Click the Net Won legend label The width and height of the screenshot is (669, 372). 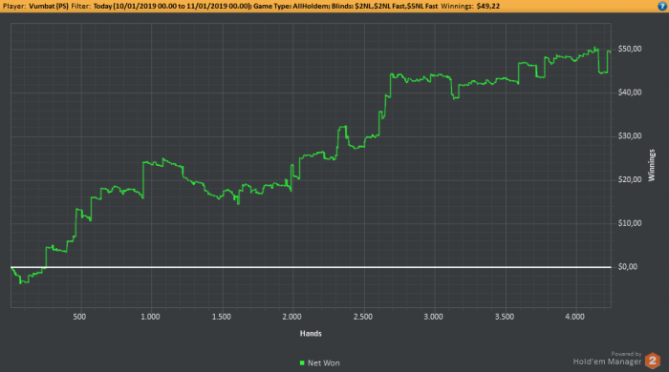(324, 363)
